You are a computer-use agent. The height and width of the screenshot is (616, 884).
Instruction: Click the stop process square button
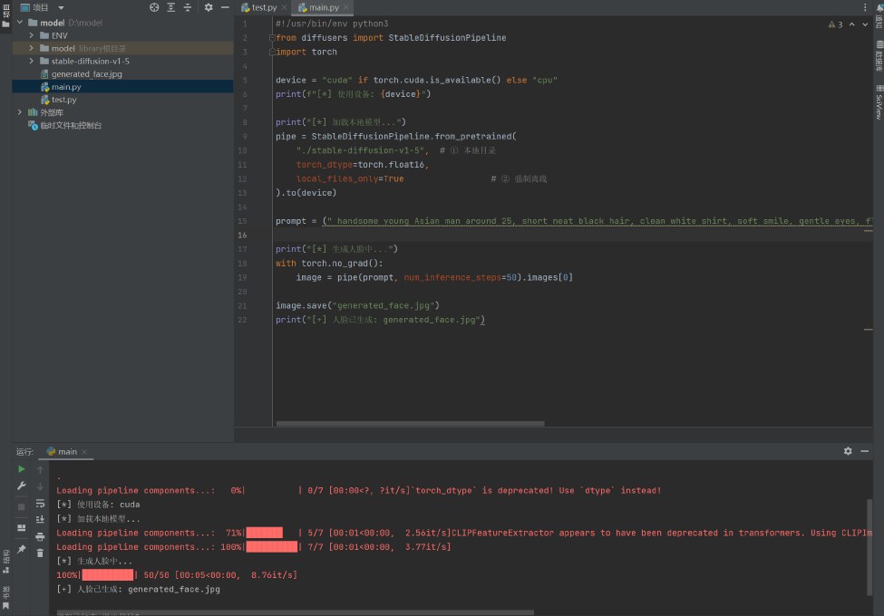pos(22,506)
